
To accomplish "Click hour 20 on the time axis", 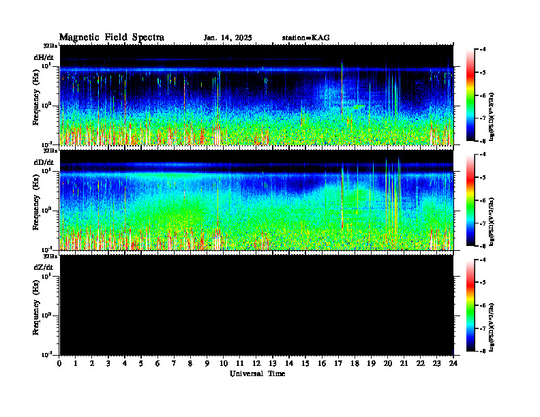I will [388, 363].
